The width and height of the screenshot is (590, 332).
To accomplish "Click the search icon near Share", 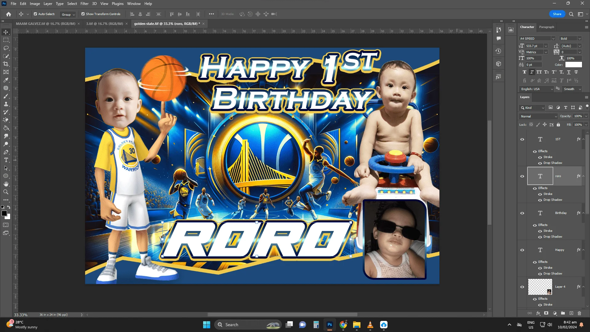I will pos(571,14).
